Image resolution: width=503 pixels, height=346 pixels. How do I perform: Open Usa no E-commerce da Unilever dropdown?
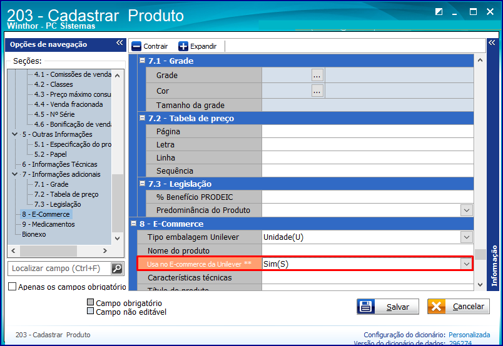(x=467, y=264)
